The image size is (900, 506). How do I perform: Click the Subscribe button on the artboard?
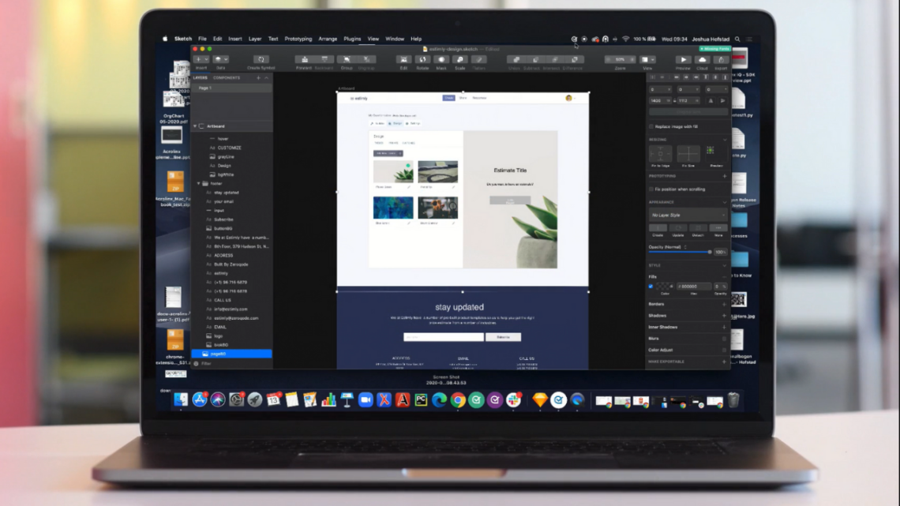click(x=503, y=337)
